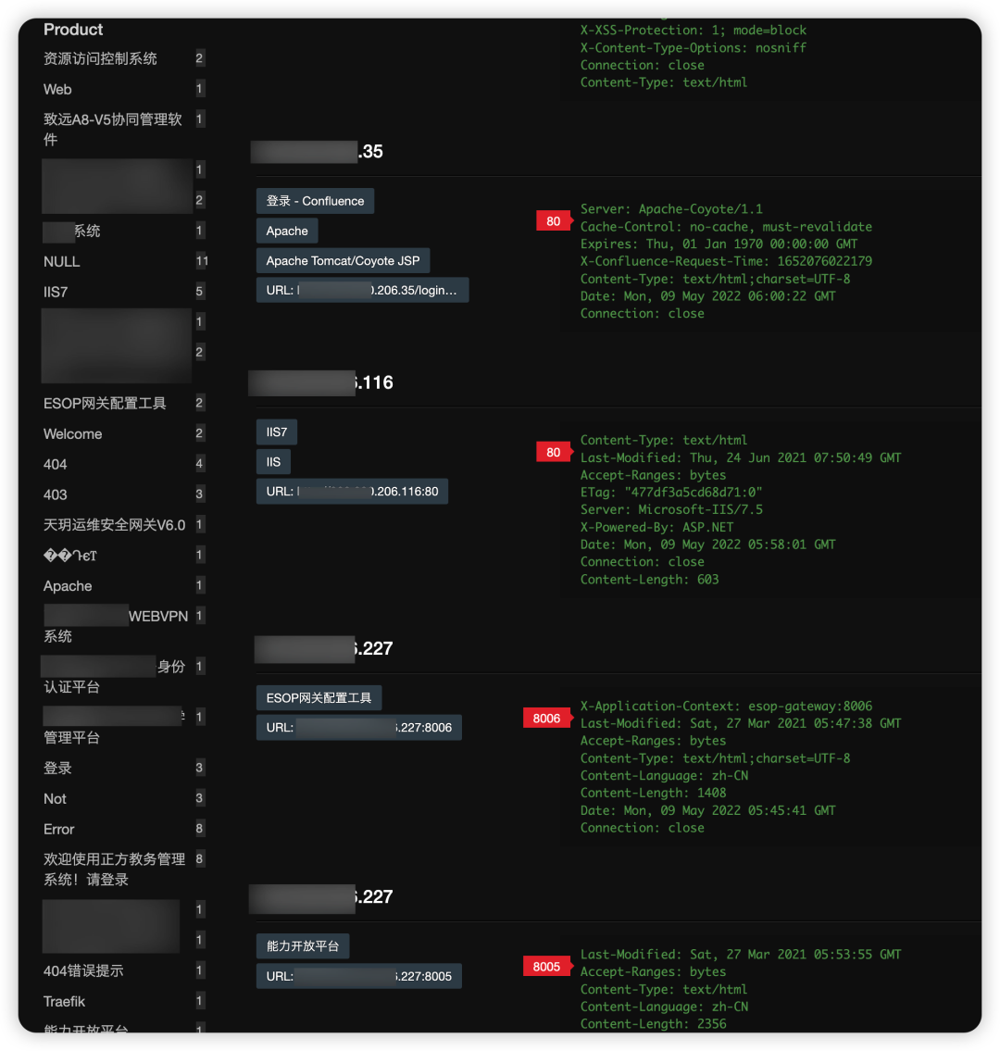
Task: Select the Web product filter
Action: click(57, 89)
